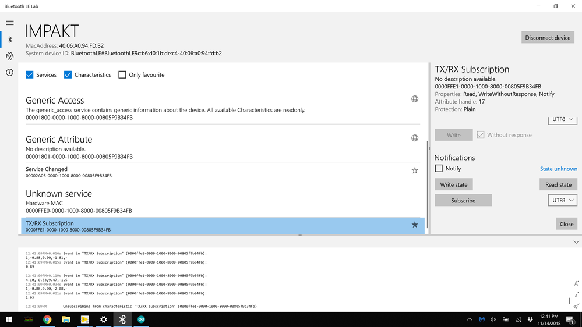Show hidden system tray icons
Screen dimensions: 582x327
[470, 319]
